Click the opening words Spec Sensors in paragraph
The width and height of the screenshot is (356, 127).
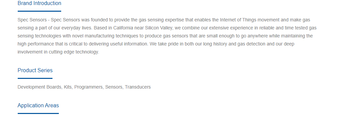pyautogui.click(x=32, y=20)
